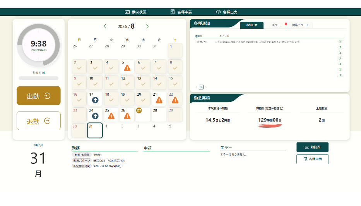Expand the 2026/7/1 notification row arrow

(x=340, y=41)
